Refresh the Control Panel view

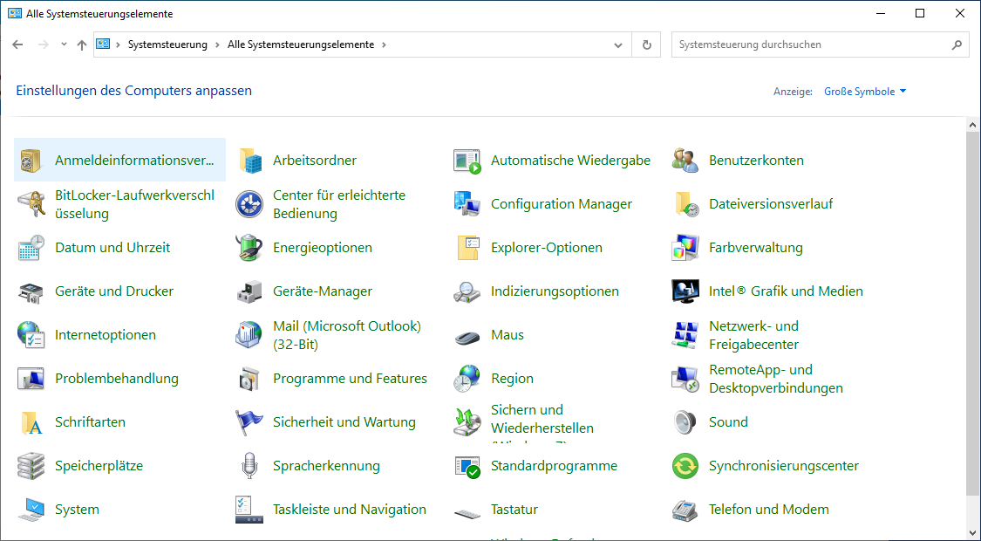tap(646, 45)
